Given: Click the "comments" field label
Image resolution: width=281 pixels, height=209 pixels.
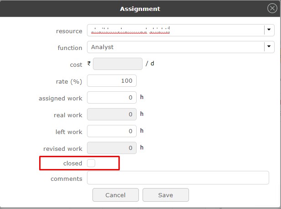Looking at the screenshot, I should click(x=66, y=179).
